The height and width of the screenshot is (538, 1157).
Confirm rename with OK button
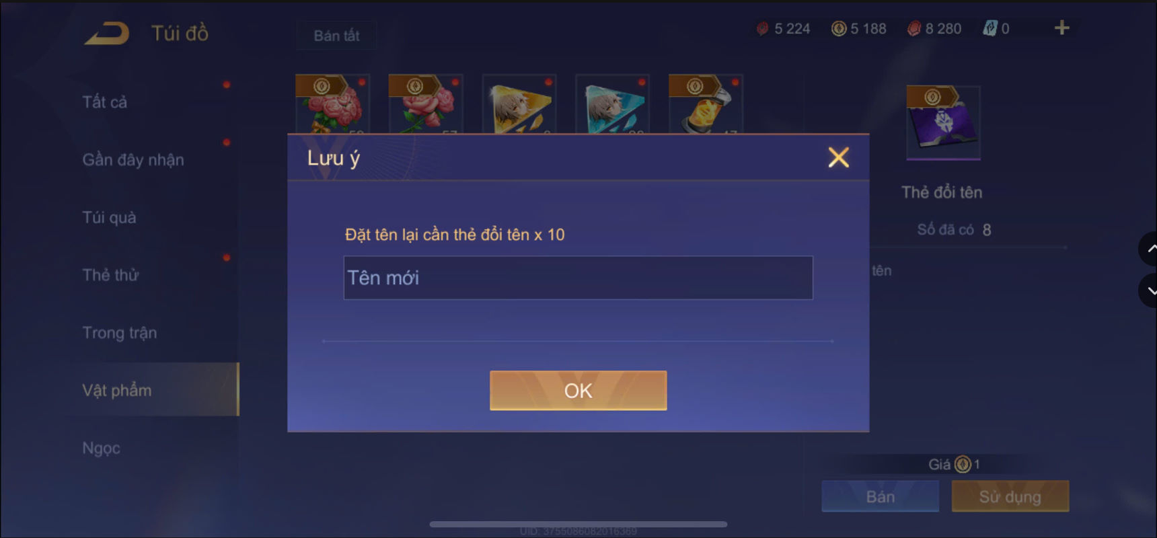(x=578, y=390)
